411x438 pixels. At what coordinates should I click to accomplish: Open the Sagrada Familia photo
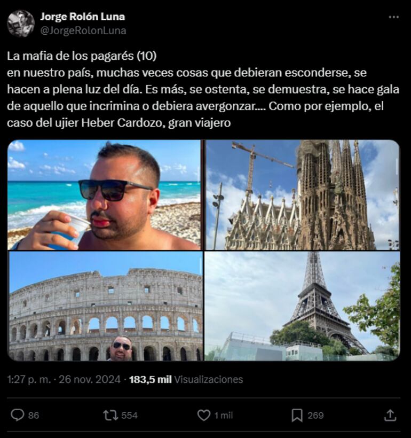coord(303,195)
